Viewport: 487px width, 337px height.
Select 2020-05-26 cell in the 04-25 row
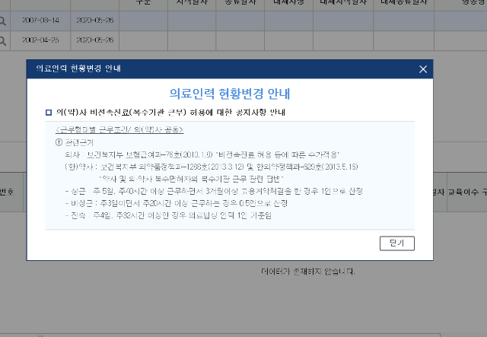94,40
